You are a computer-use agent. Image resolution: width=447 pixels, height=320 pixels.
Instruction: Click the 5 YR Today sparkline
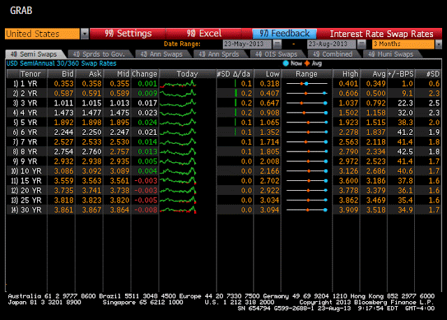pyautogui.click(x=178, y=122)
